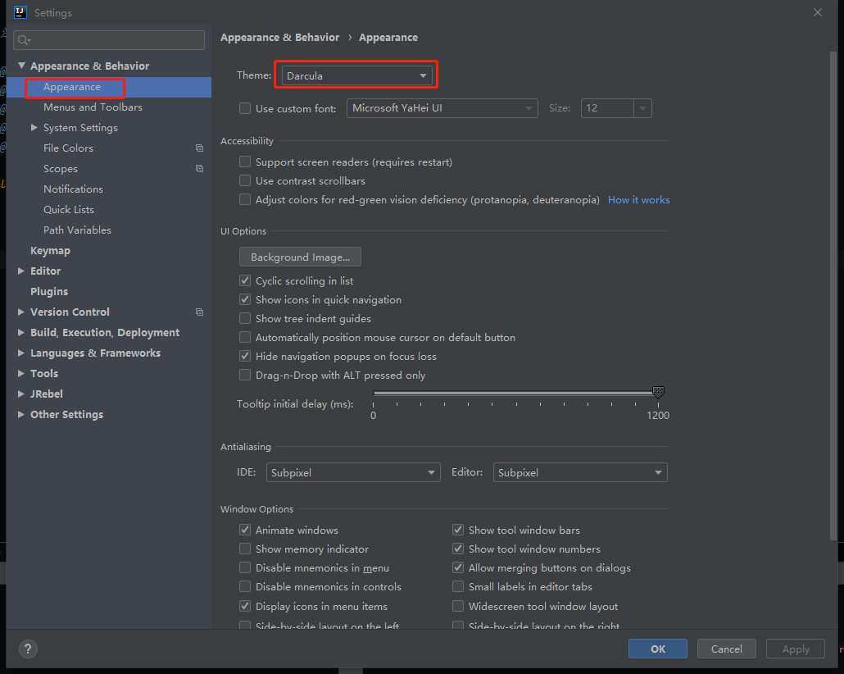This screenshot has height=674, width=844.
Task: Expand the Other Settings node arrow
Action: [x=21, y=414]
